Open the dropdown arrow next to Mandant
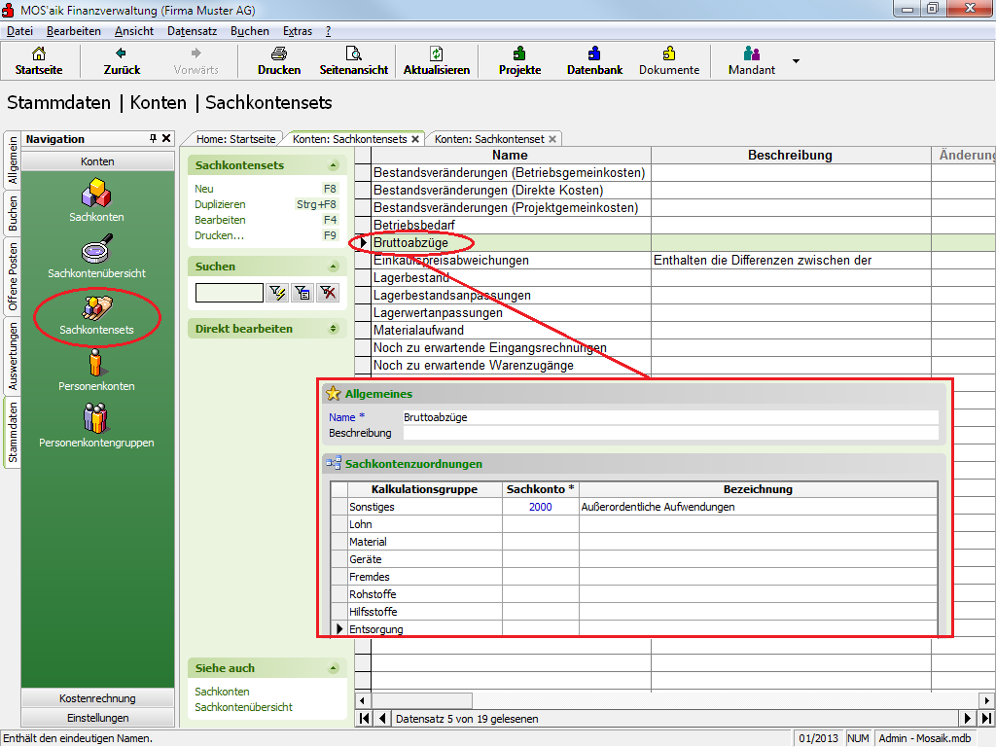Screen dimensions: 996x747 (796, 61)
